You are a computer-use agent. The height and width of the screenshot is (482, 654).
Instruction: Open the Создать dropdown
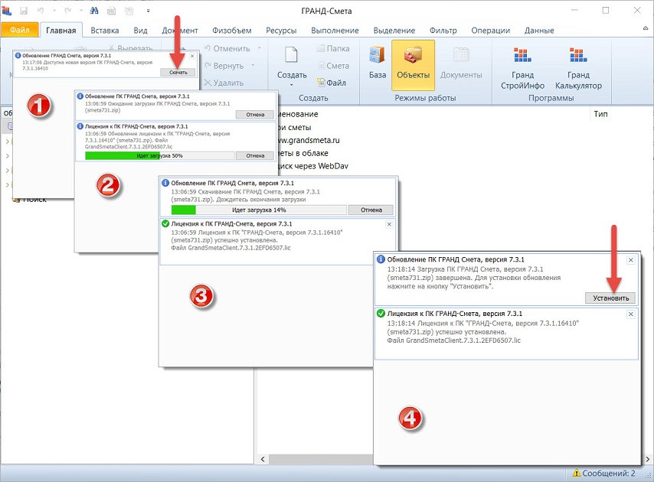(x=292, y=76)
